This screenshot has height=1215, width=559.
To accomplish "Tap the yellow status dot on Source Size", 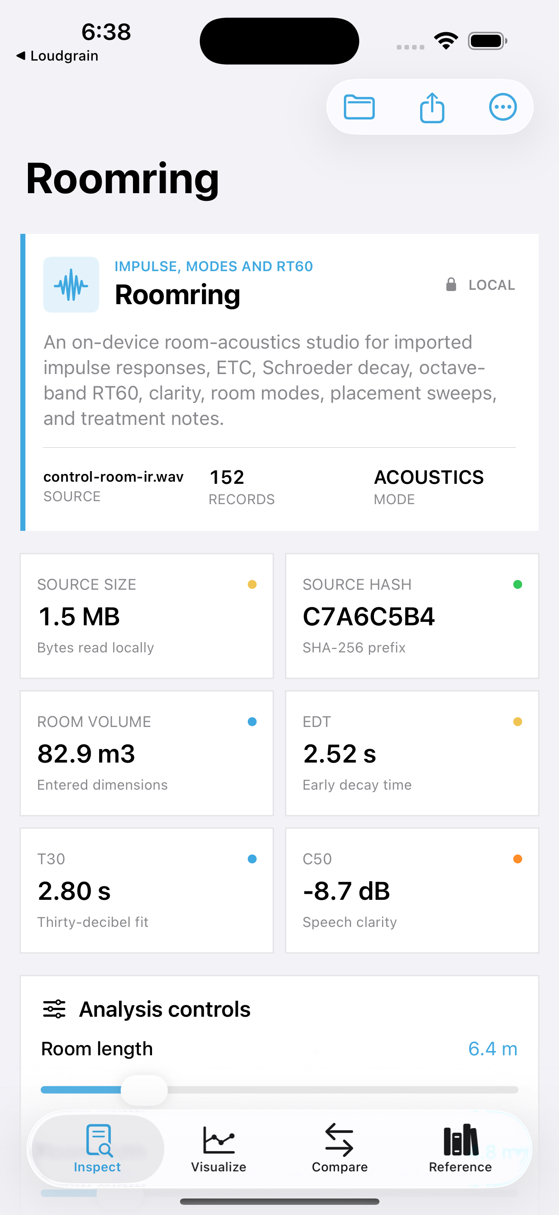I will click(252, 584).
